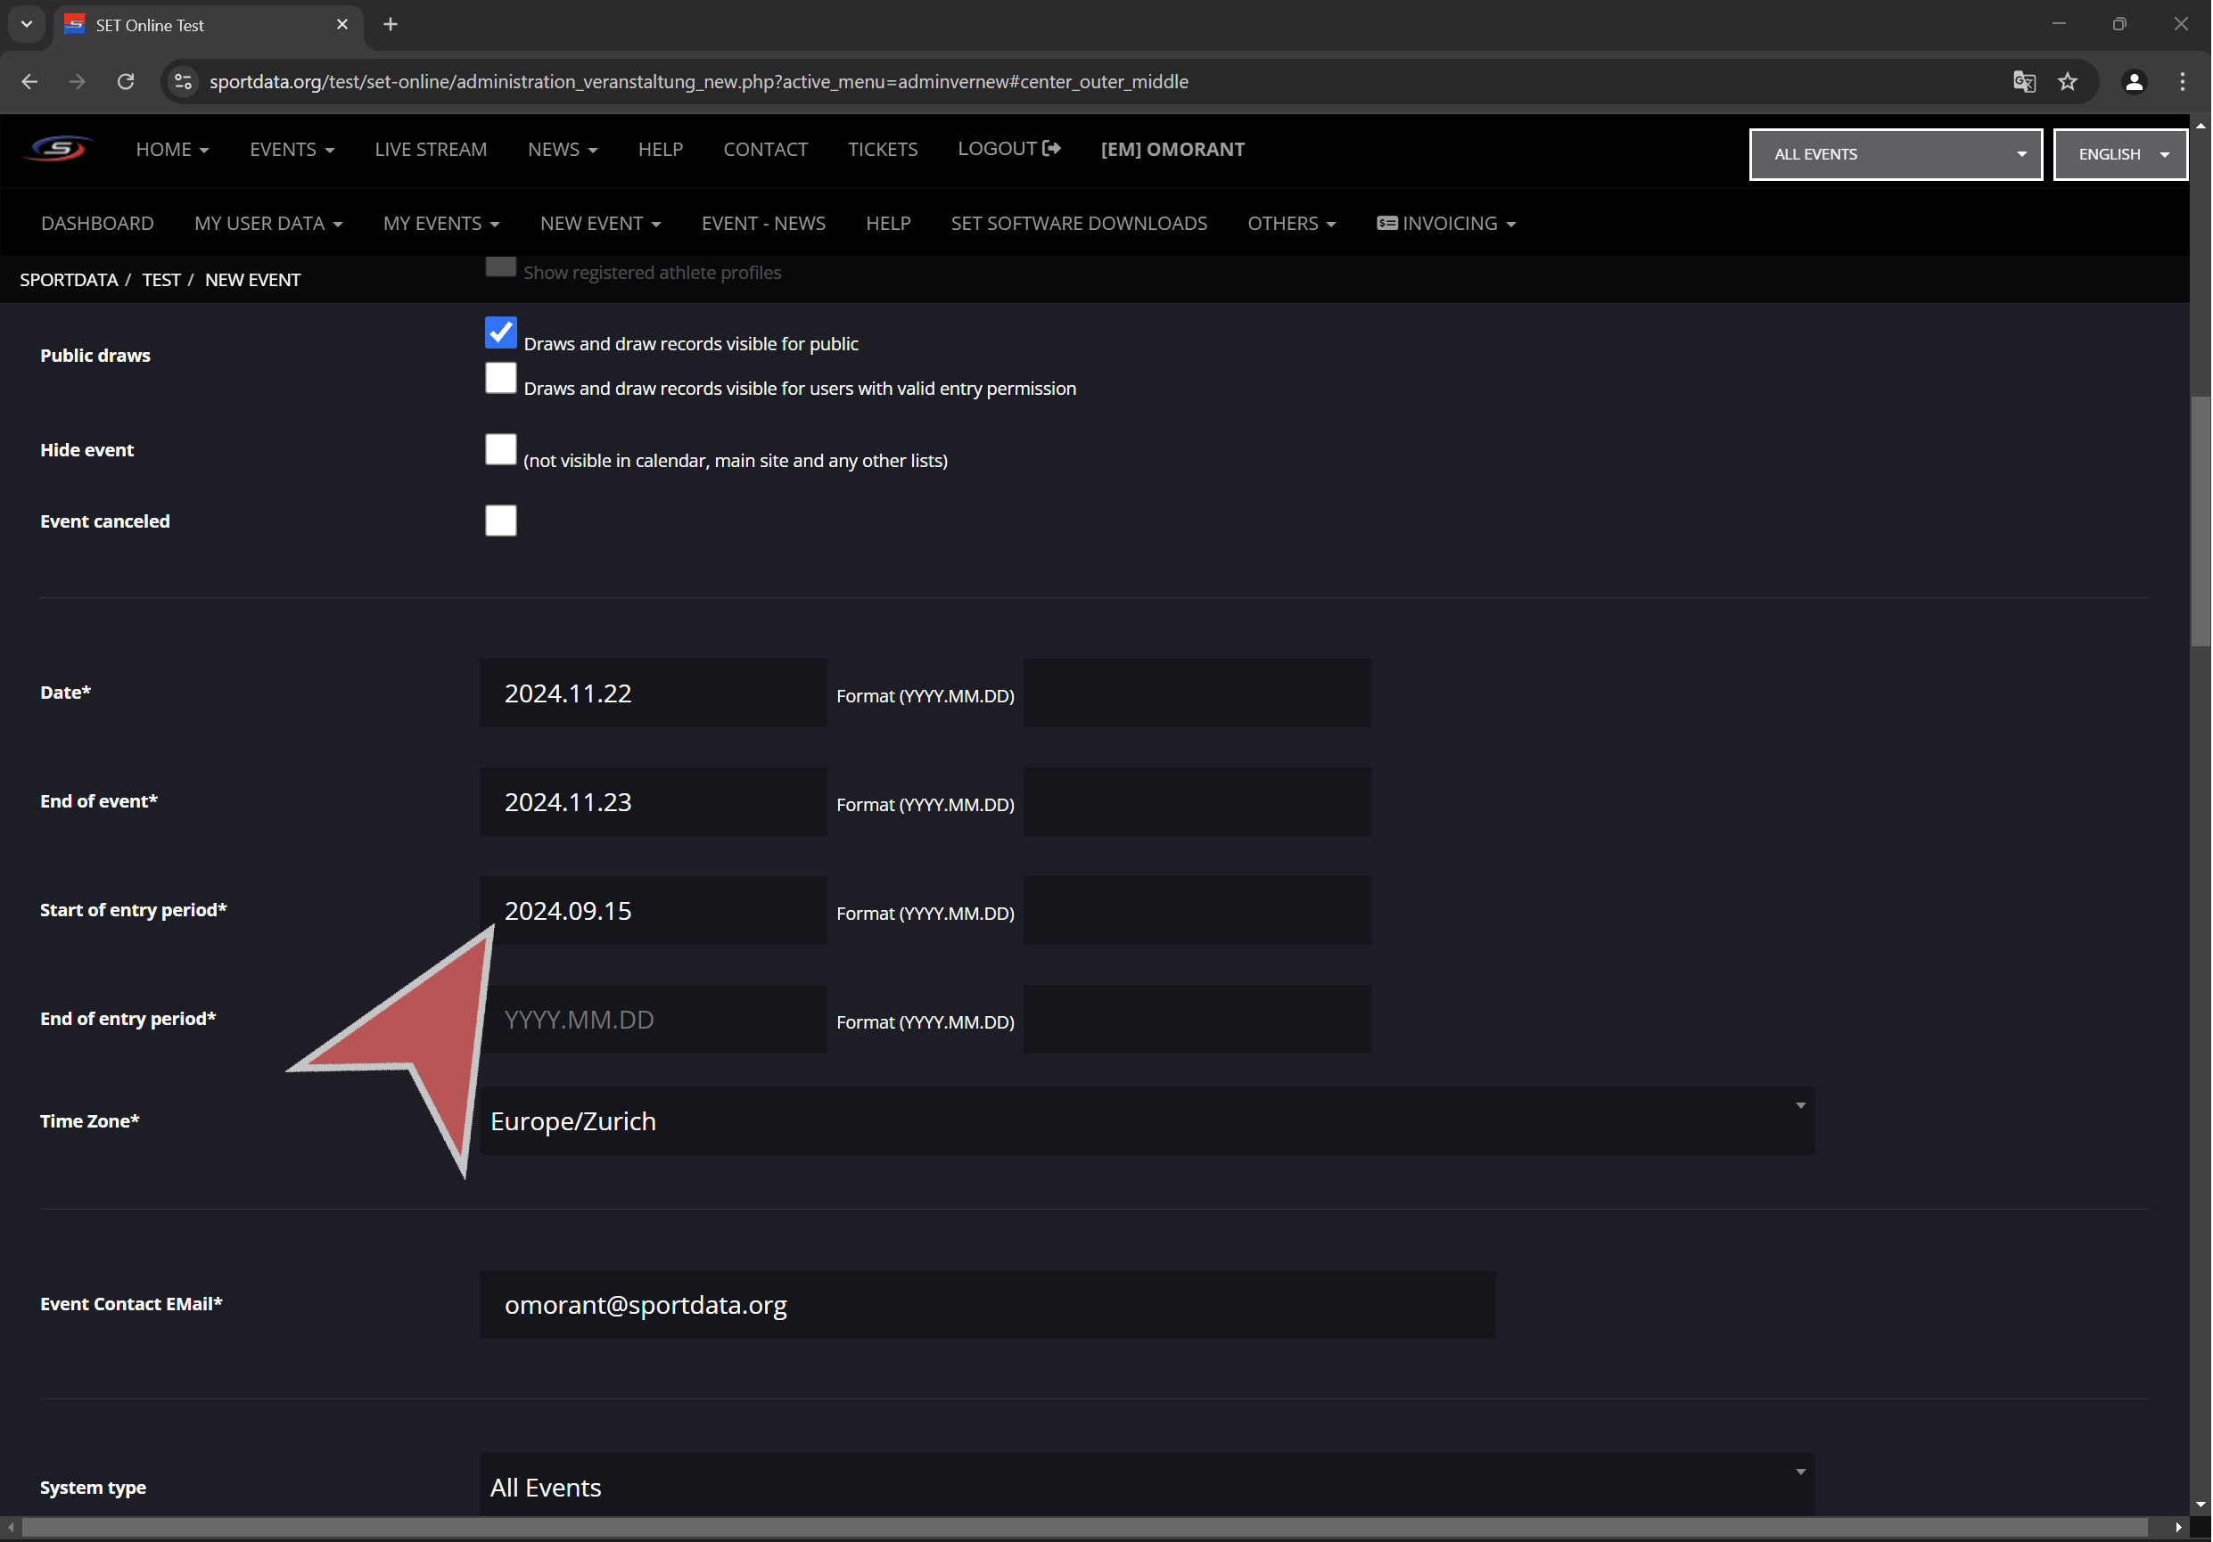Open Chrome profile avatar icon
This screenshot has width=2213, height=1542.
click(2134, 82)
